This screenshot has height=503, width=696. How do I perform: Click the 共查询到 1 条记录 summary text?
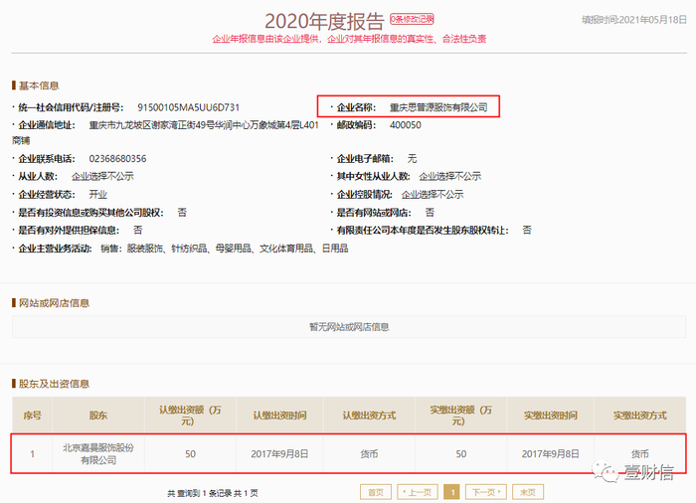pyautogui.click(x=213, y=493)
